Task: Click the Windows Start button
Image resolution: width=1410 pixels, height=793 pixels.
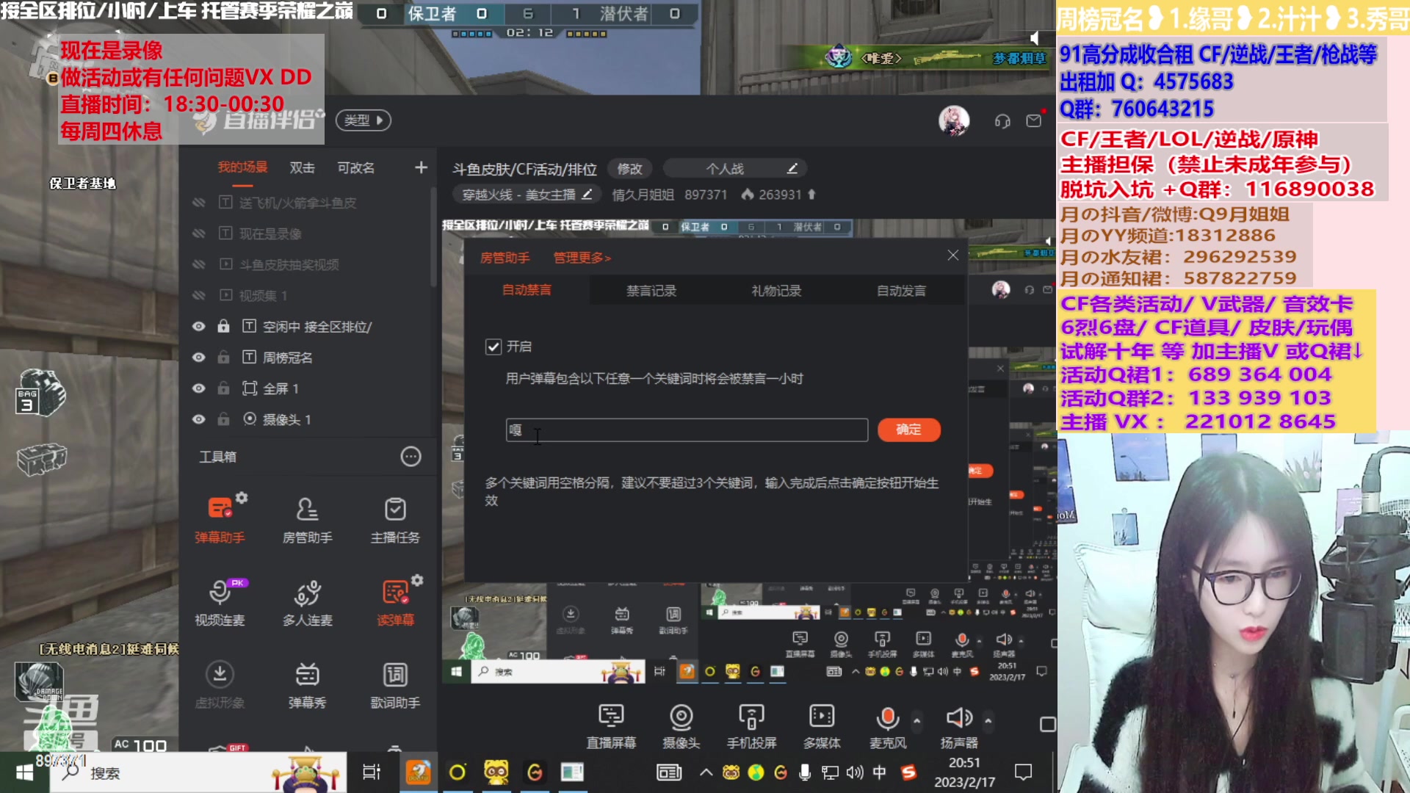Action: point(24,772)
